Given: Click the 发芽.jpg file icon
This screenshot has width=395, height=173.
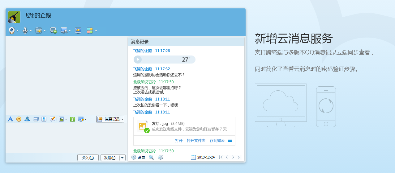Looking at the screenshot, I should [x=143, y=126].
